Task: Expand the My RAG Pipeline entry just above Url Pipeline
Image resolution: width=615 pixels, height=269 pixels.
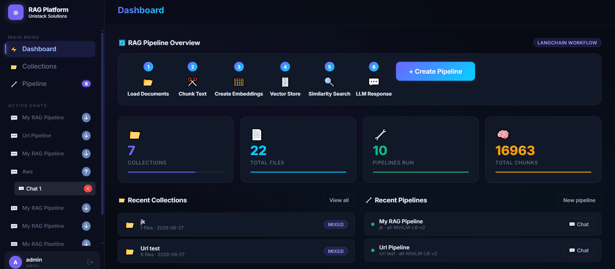Action: pos(86,117)
